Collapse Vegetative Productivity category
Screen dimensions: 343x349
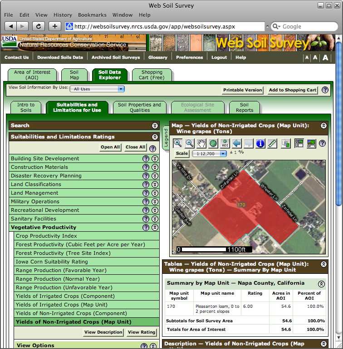(155, 228)
